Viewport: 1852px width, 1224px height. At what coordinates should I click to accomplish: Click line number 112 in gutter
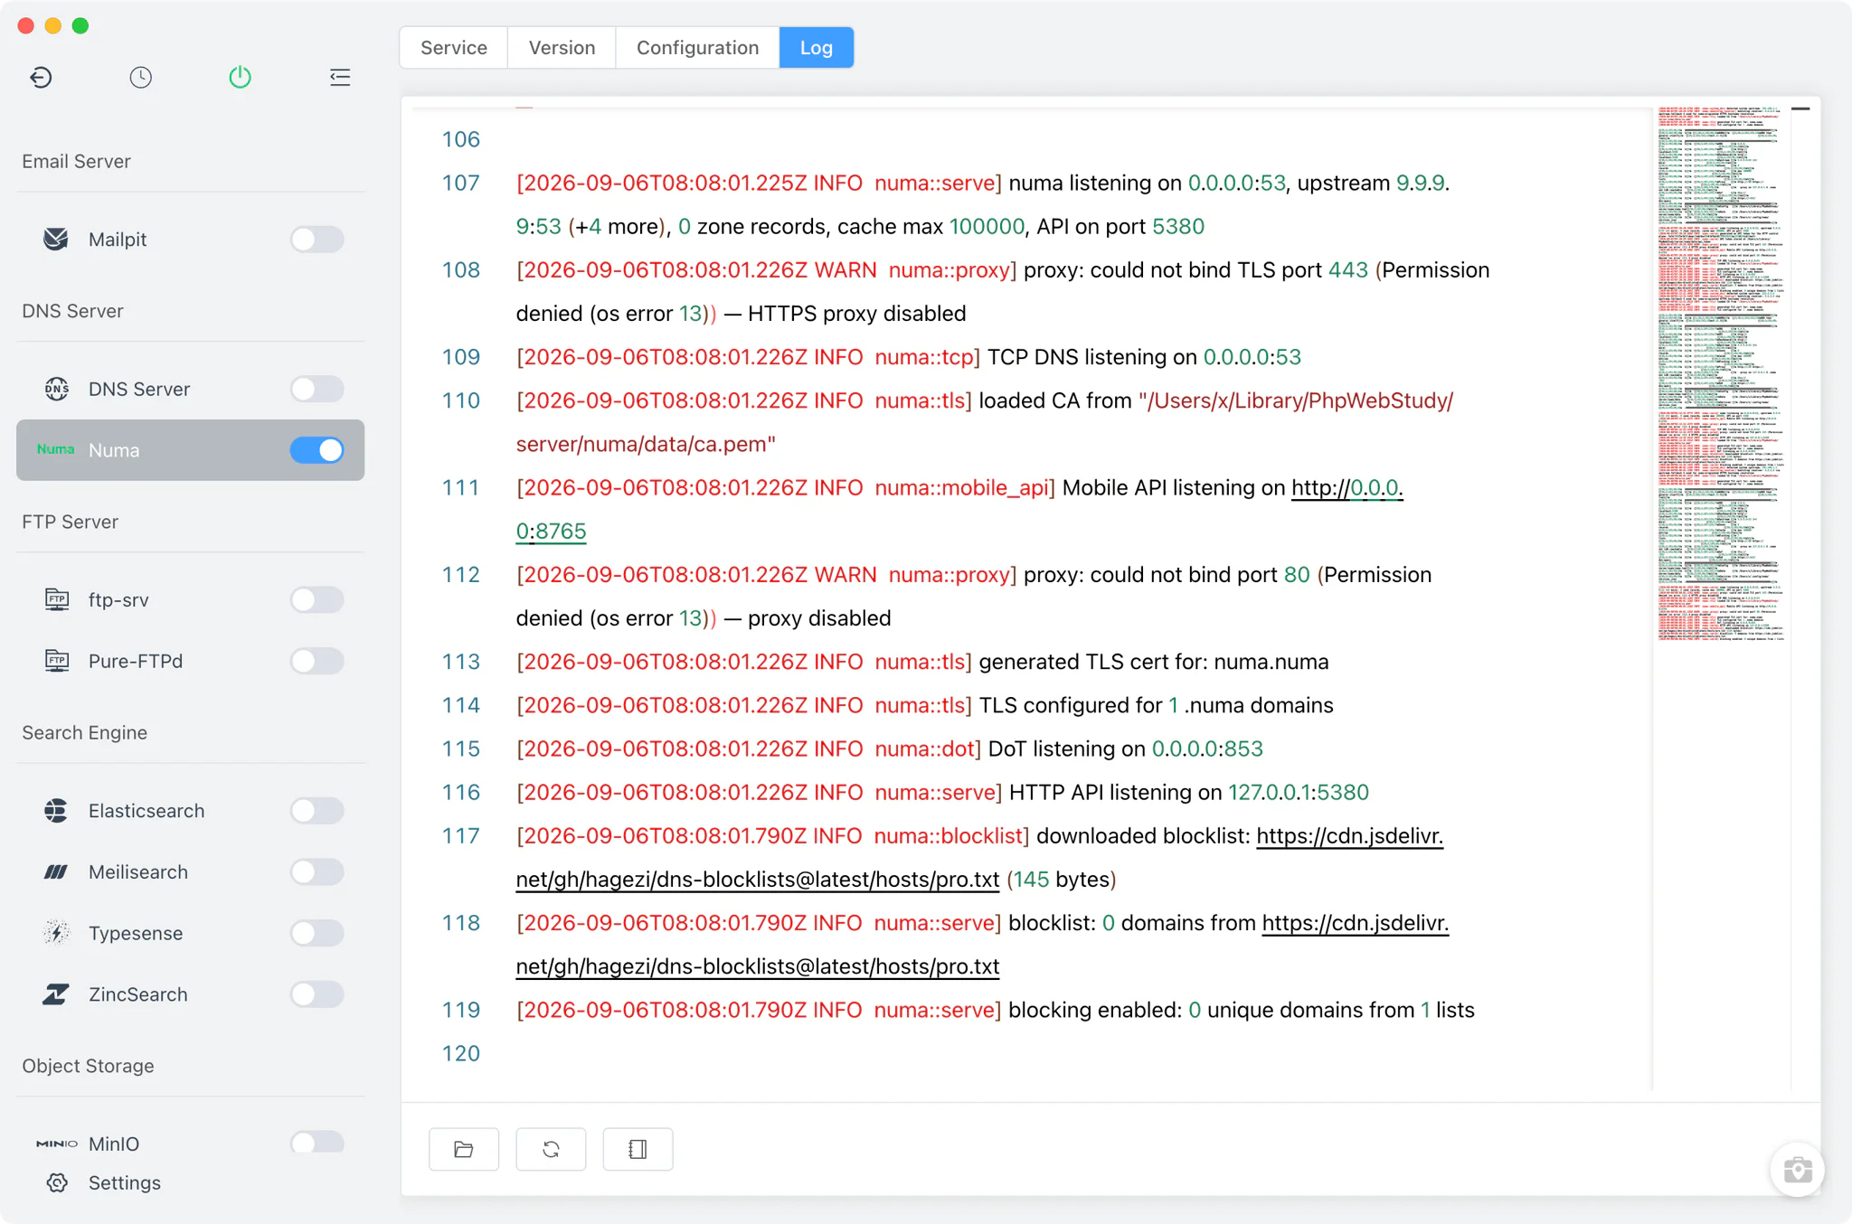point(460,575)
